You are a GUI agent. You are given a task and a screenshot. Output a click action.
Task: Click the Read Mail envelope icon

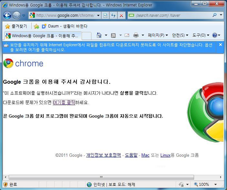(127, 35)
